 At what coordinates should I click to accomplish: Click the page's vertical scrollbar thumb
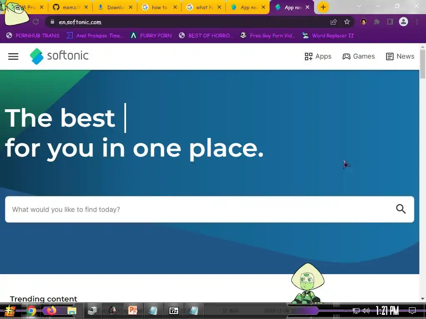(x=423, y=64)
